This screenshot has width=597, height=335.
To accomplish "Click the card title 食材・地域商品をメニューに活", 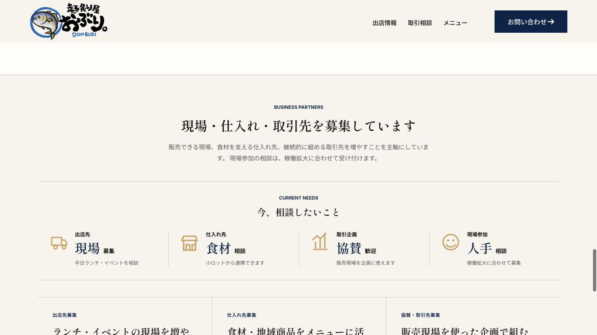I will [x=296, y=331].
